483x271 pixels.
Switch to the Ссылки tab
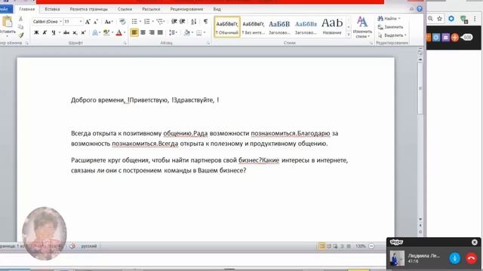pyautogui.click(x=125, y=9)
